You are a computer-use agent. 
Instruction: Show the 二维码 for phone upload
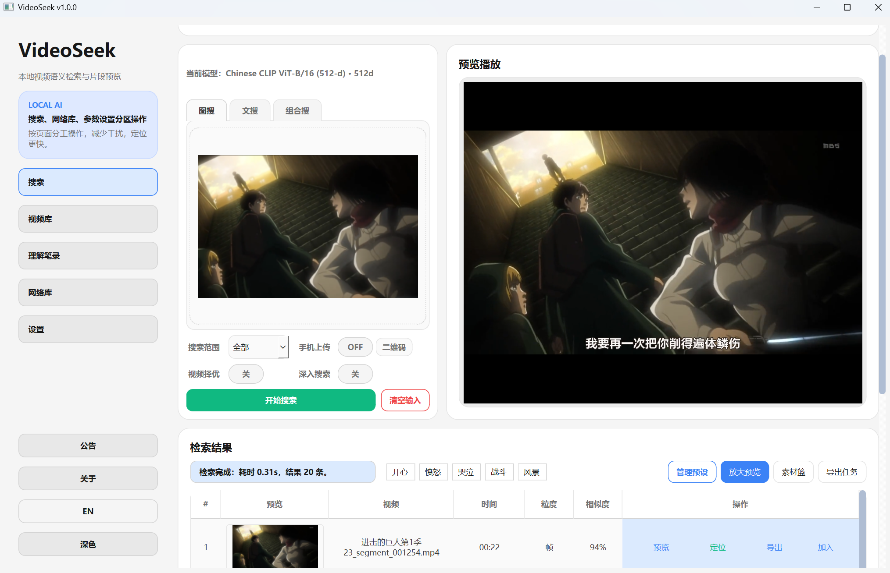(394, 347)
